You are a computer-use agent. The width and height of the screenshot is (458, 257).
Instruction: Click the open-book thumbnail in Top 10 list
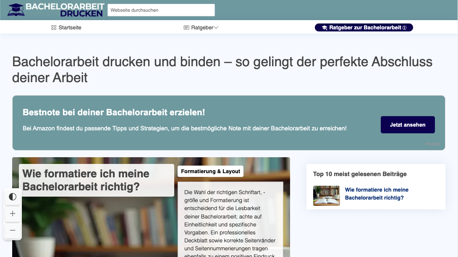(327, 196)
